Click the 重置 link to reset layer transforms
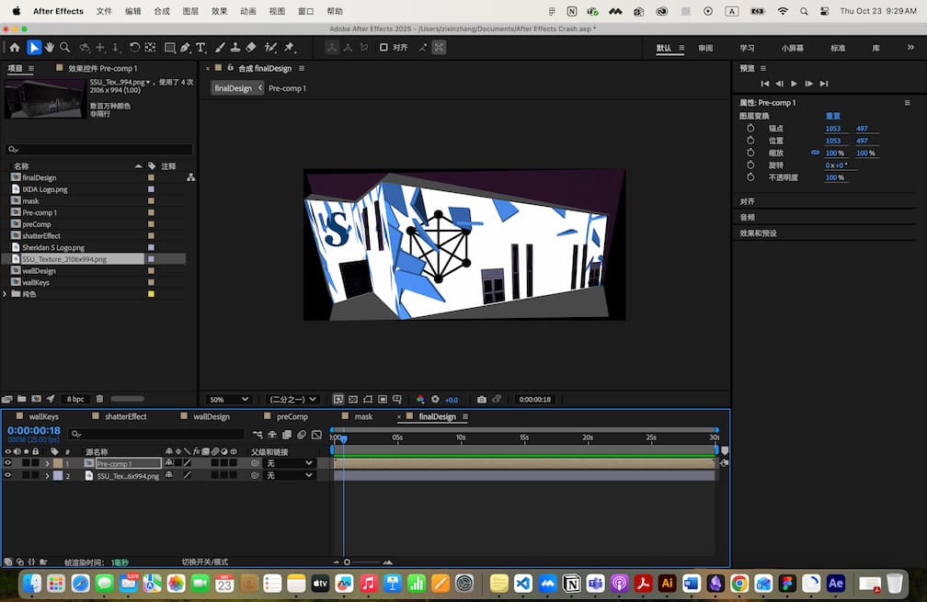The height and width of the screenshot is (602, 927). [x=832, y=116]
